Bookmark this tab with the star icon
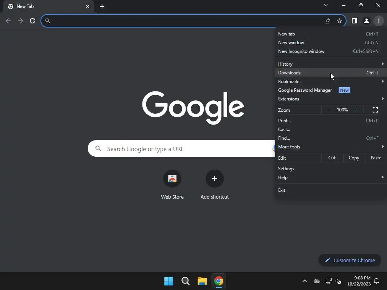 339,21
